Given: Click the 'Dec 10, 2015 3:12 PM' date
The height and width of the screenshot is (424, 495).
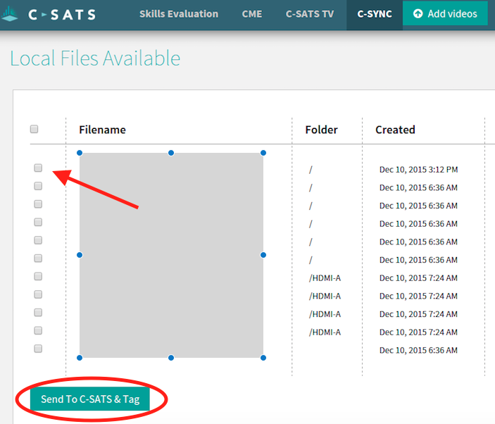Looking at the screenshot, I should (418, 170).
